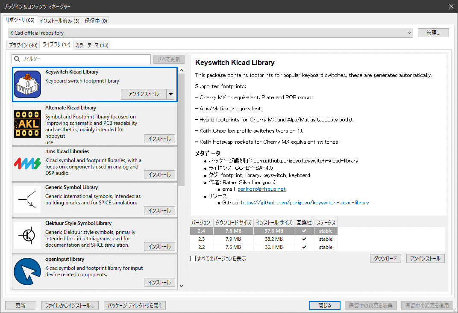458x313 pixels.
Task: Select the openinput library title text
Action: (65, 259)
